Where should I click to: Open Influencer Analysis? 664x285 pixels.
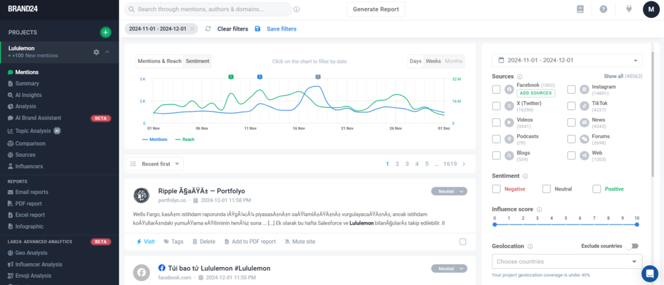tap(39, 264)
